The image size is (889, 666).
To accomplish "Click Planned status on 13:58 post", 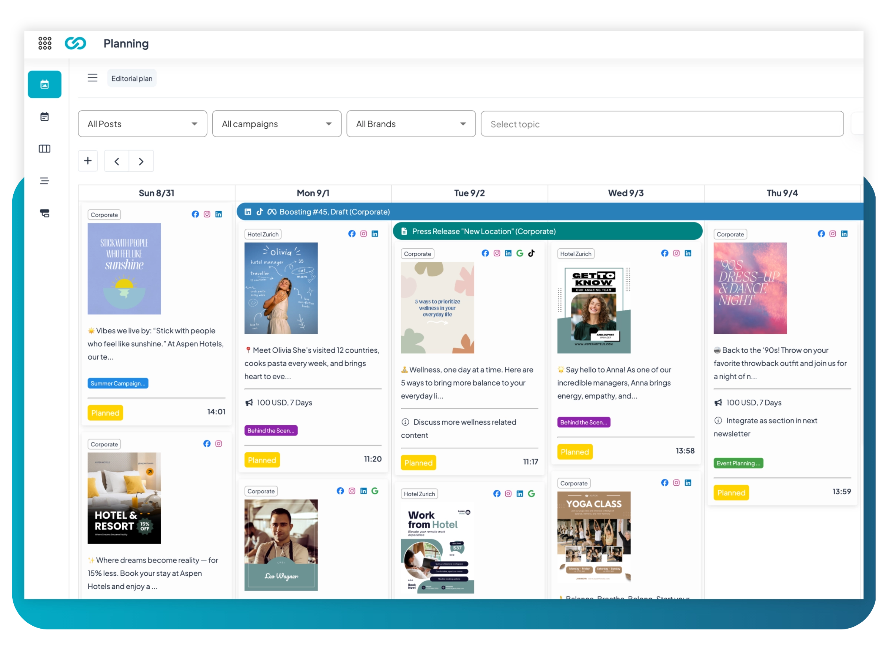I will pyautogui.click(x=575, y=452).
